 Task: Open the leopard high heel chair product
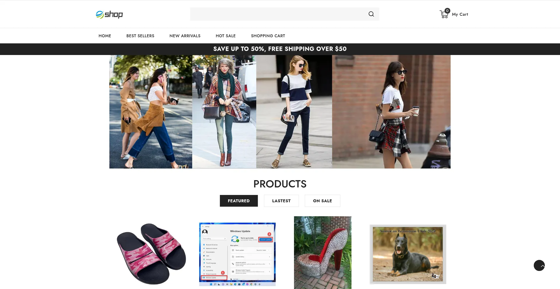click(323, 253)
